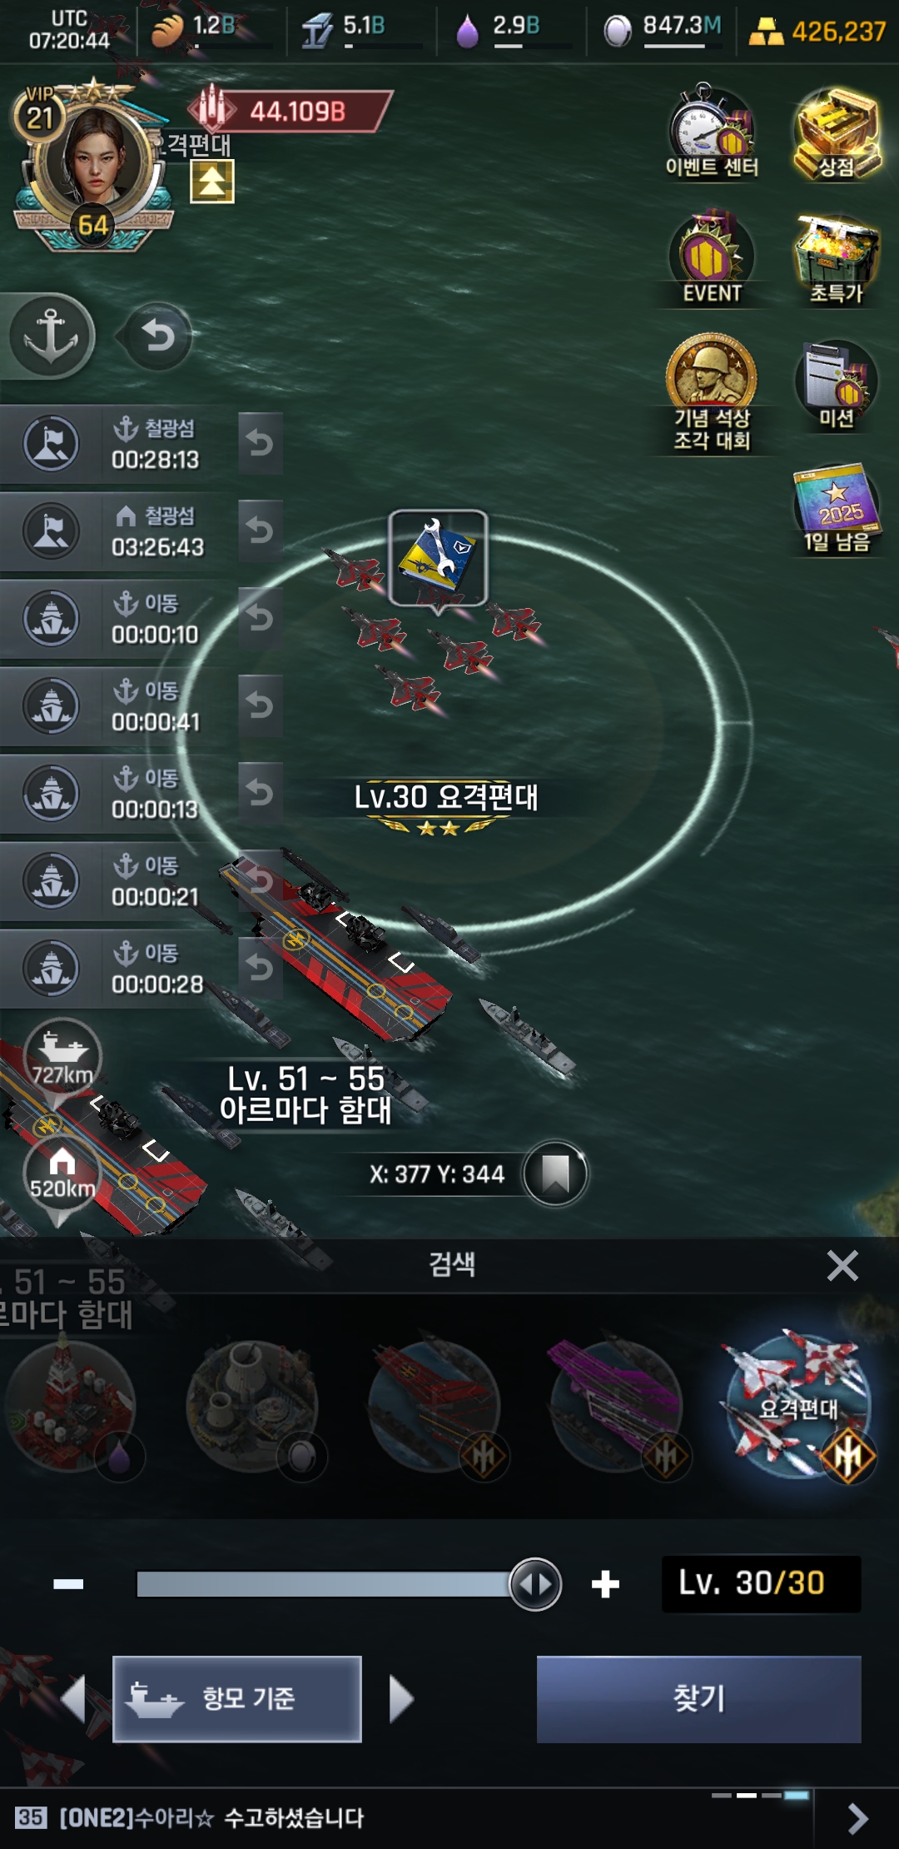Tap the repair manual bubble over the jets
The image size is (899, 1849).
pyautogui.click(x=438, y=560)
